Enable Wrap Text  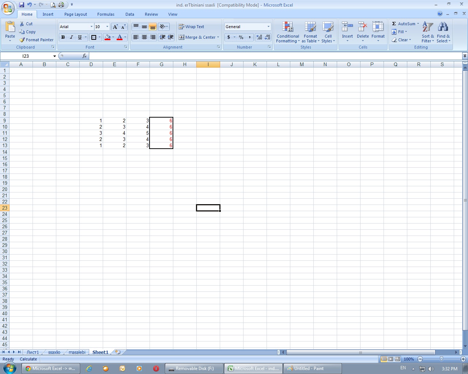tap(191, 27)
